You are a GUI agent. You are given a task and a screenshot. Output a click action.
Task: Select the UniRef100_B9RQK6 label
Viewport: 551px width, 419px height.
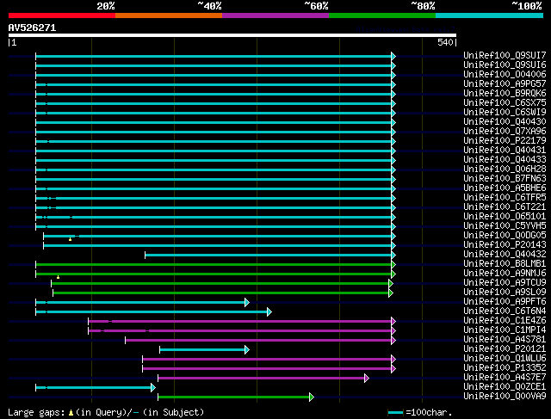click(x=505, y=93)
